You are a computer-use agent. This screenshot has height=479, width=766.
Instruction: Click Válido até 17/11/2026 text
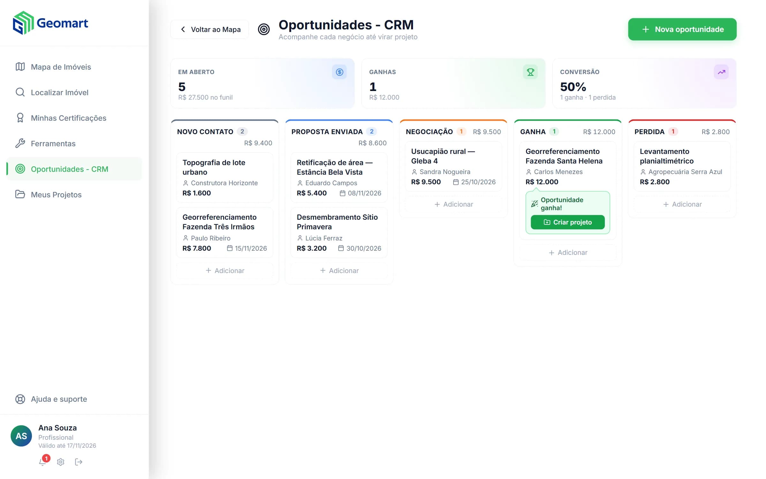click(67, 446)
